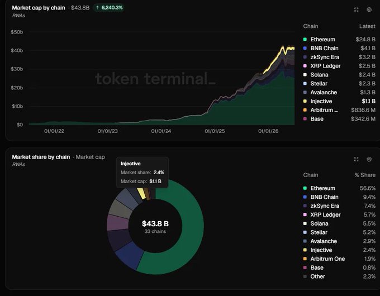380x296 pixels.
Task: Click the 9.4% BNB Chain share value
Action: [x=369, y=197]
